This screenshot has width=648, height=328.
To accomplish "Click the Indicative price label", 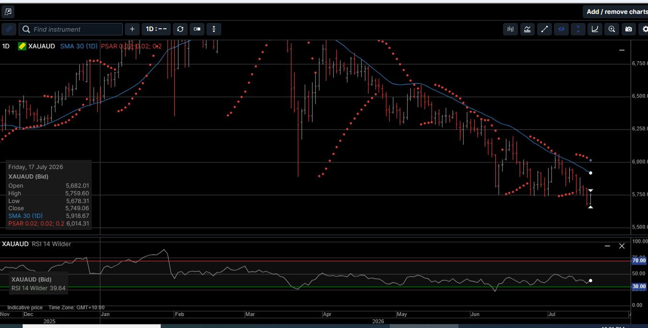I will coord(25,307).
